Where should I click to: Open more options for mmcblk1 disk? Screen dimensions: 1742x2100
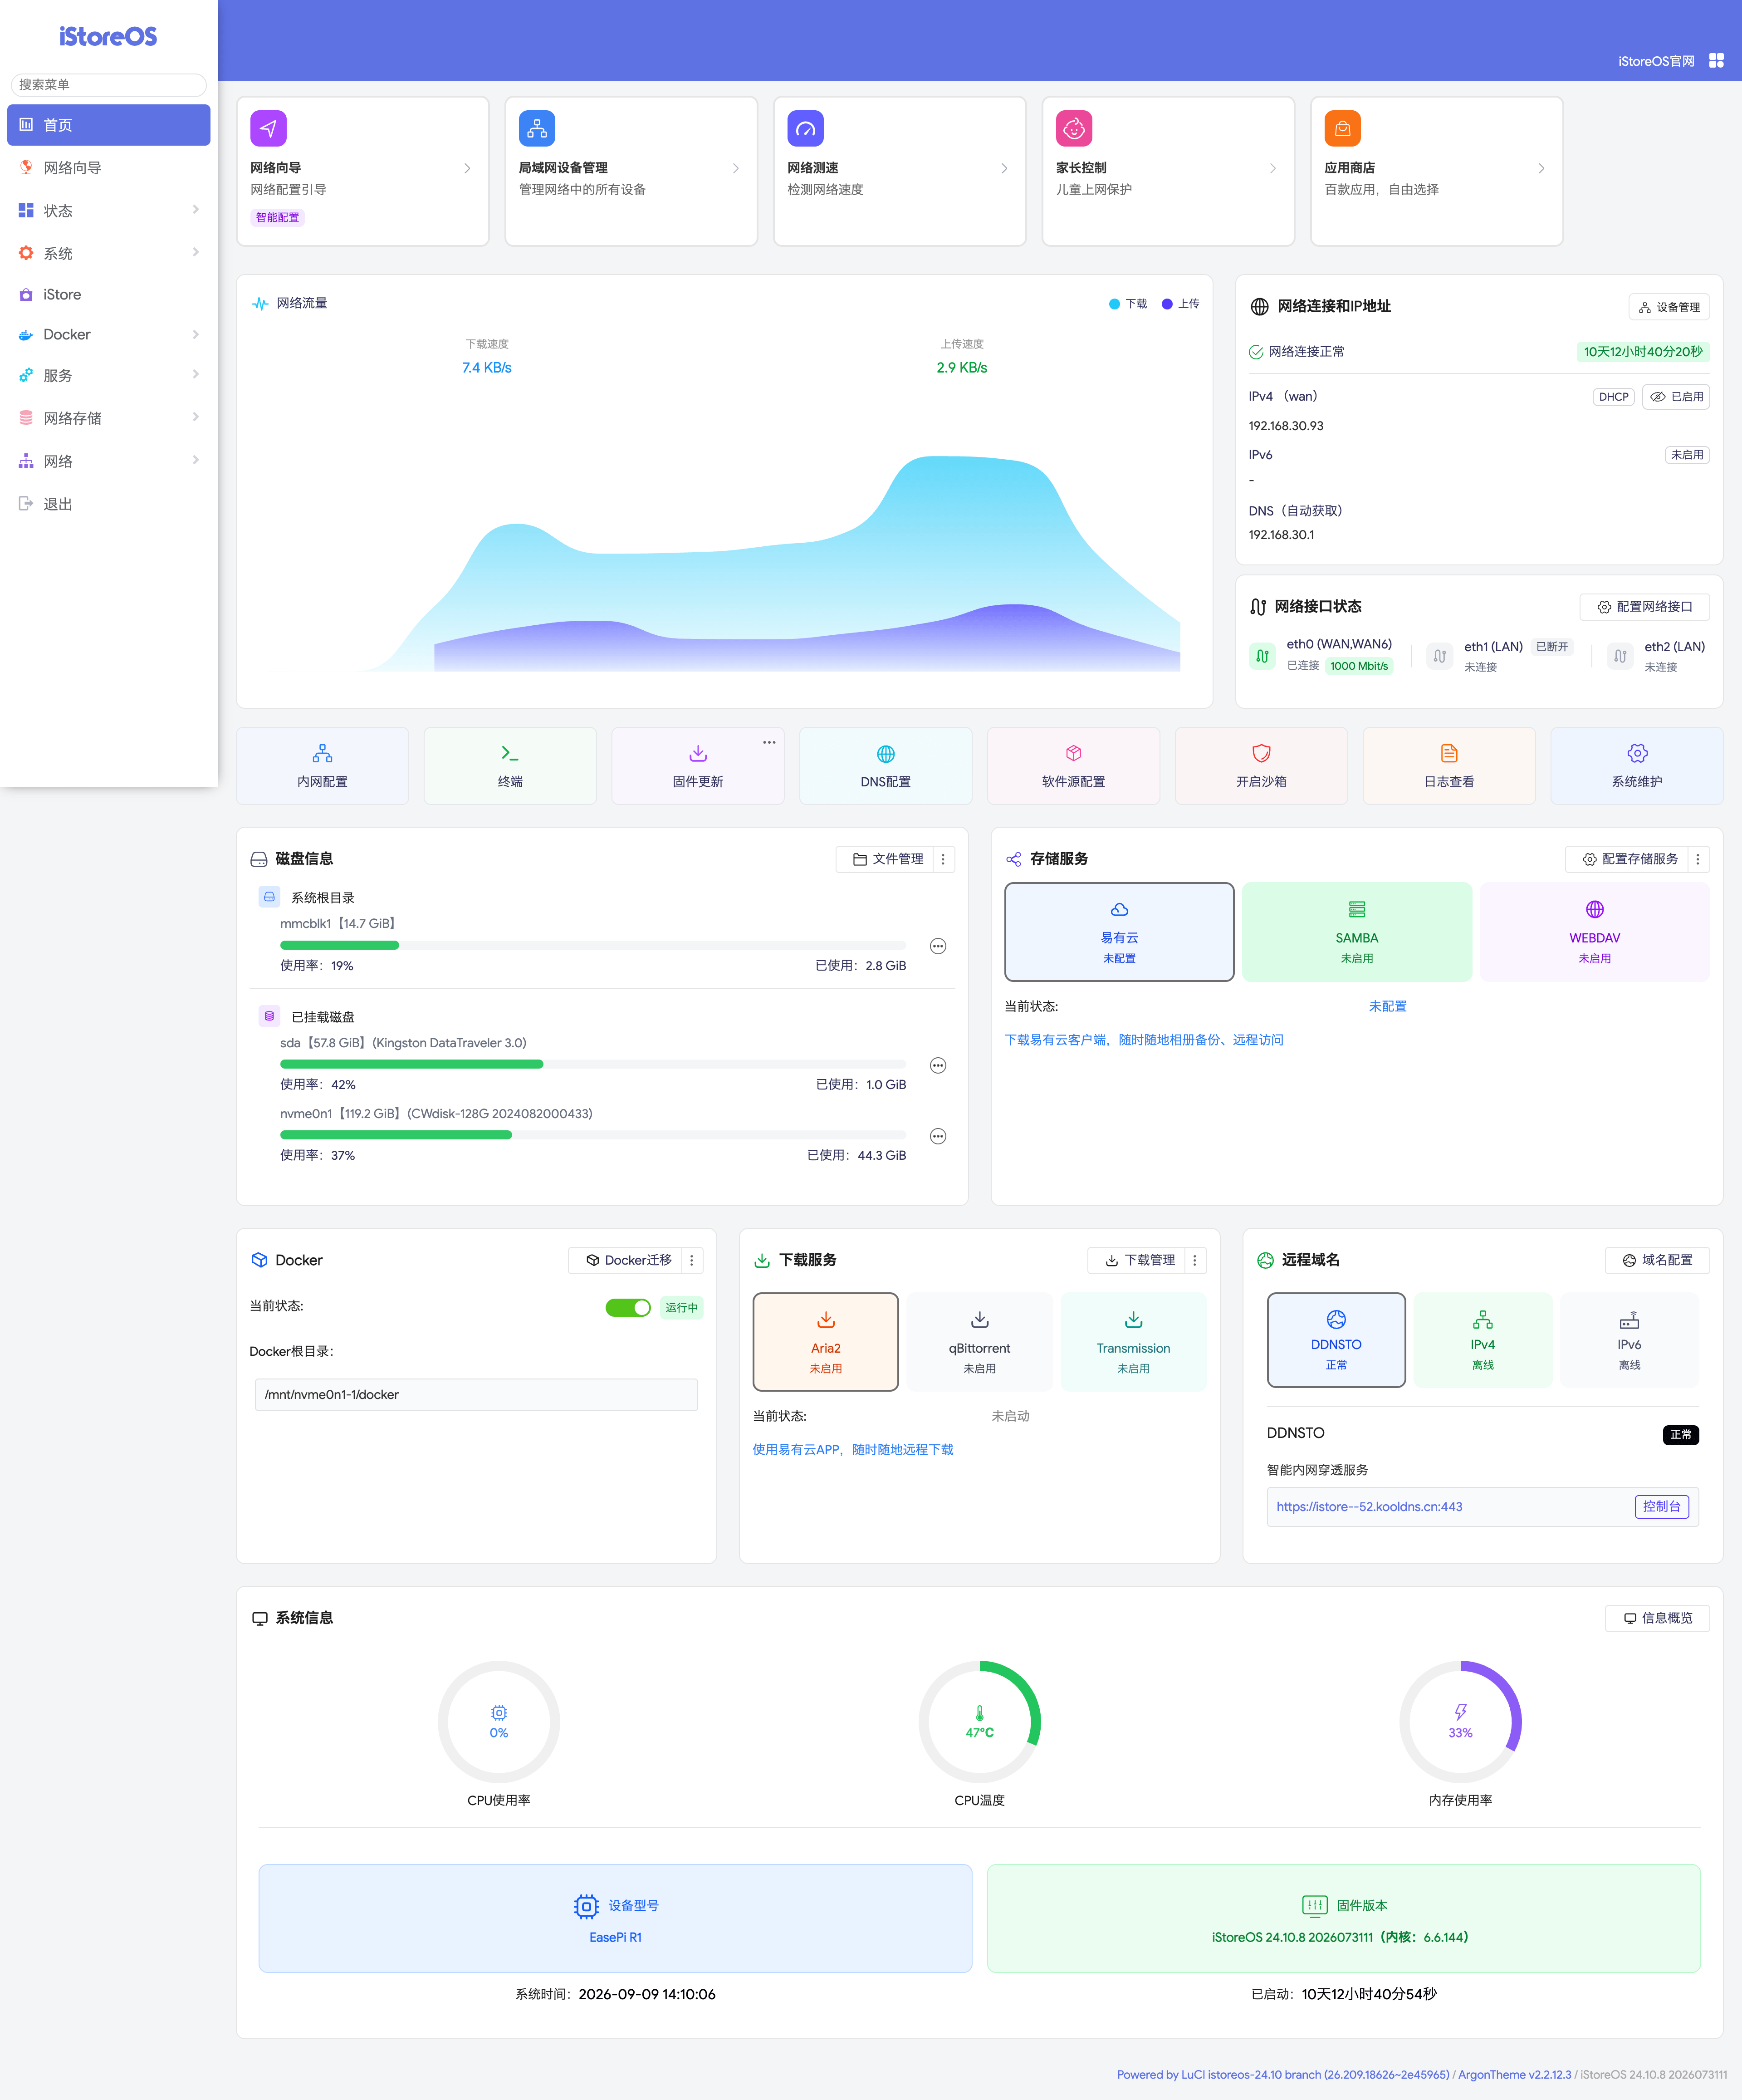tap(938, 946)
